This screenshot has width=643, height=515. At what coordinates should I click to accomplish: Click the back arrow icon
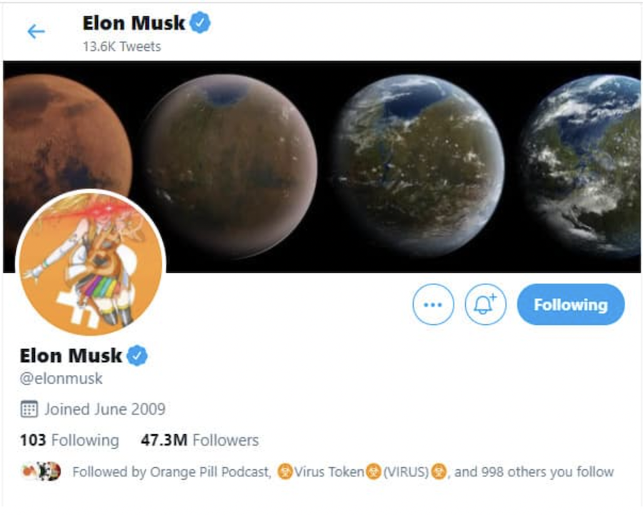[x=36, y=31]
